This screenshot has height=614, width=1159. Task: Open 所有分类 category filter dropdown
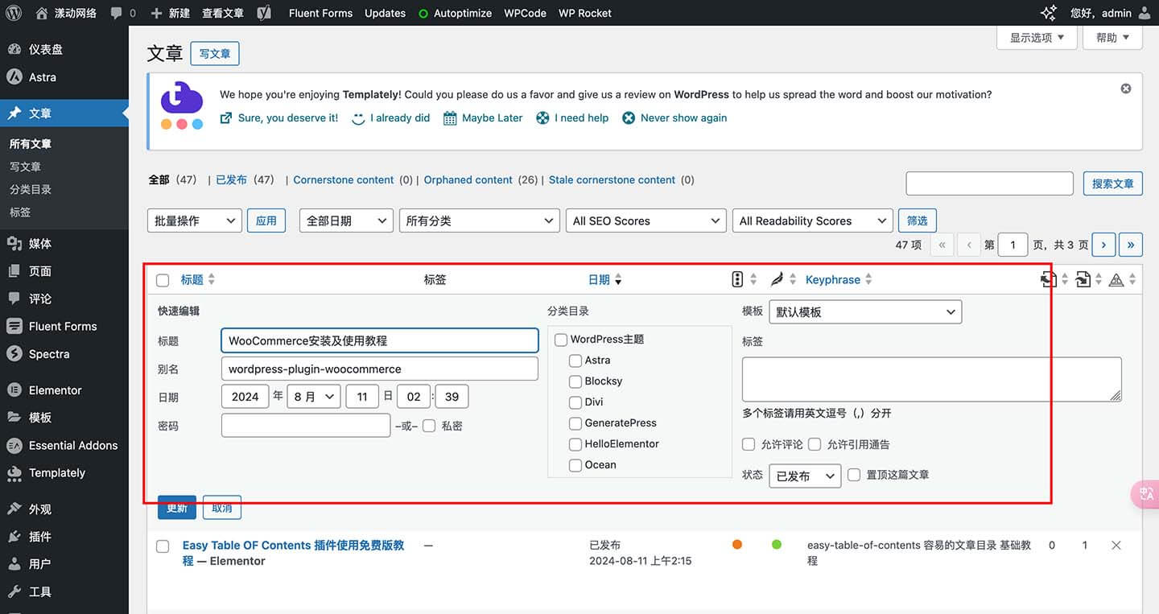[x=479, y=220]
